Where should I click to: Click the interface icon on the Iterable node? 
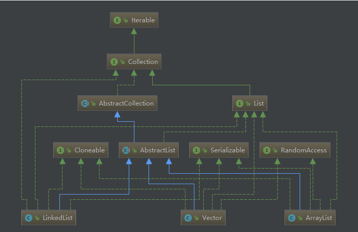click(116, 20)
